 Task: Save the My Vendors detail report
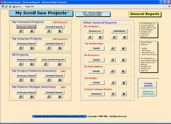[124, 83]
